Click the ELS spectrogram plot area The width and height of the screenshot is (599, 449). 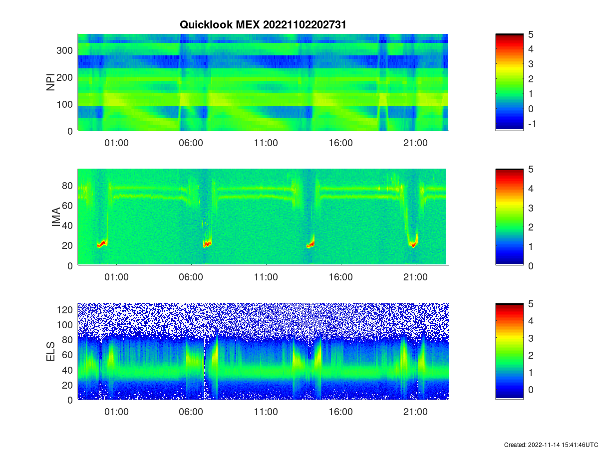coord(263,351)
